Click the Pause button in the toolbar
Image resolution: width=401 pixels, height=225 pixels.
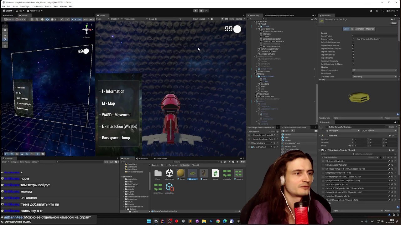pyautogui.click(x=201, y=11)
